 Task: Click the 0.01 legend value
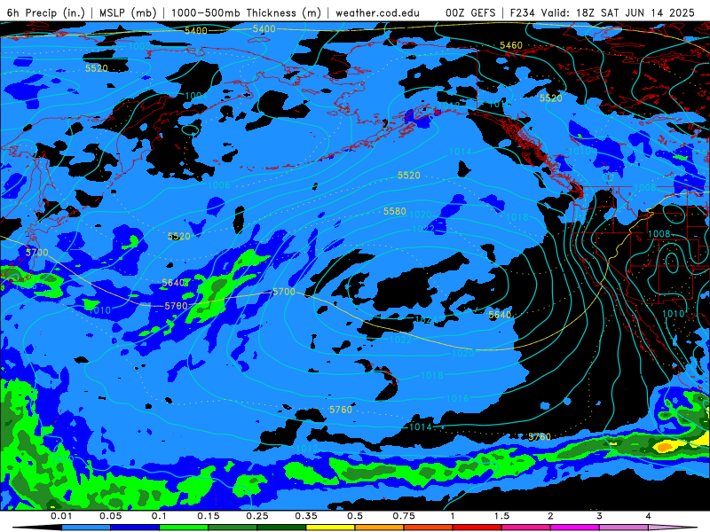[61, 516]
